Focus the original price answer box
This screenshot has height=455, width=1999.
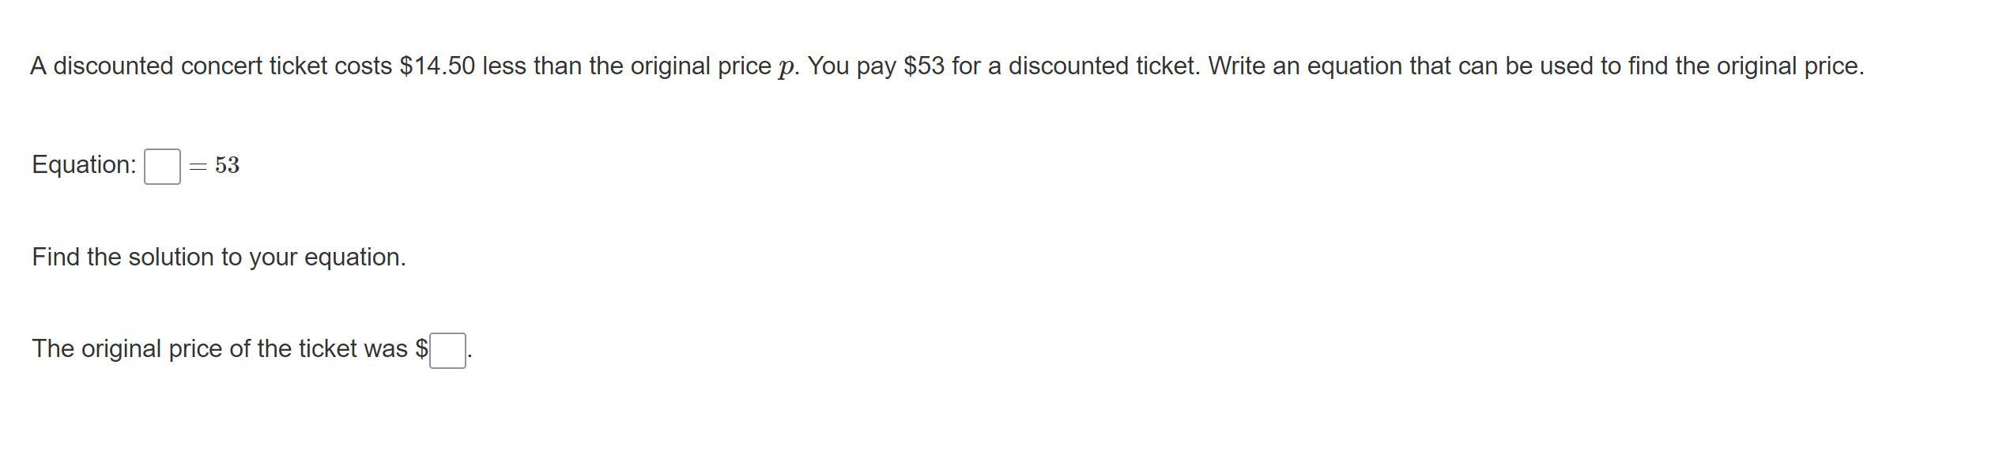pyautogui.click(x=447, y=350)
